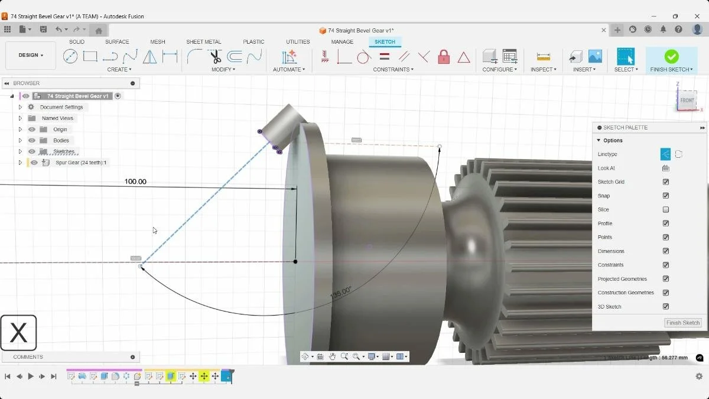Toggle the Profile checkbox

pos(666,223)
